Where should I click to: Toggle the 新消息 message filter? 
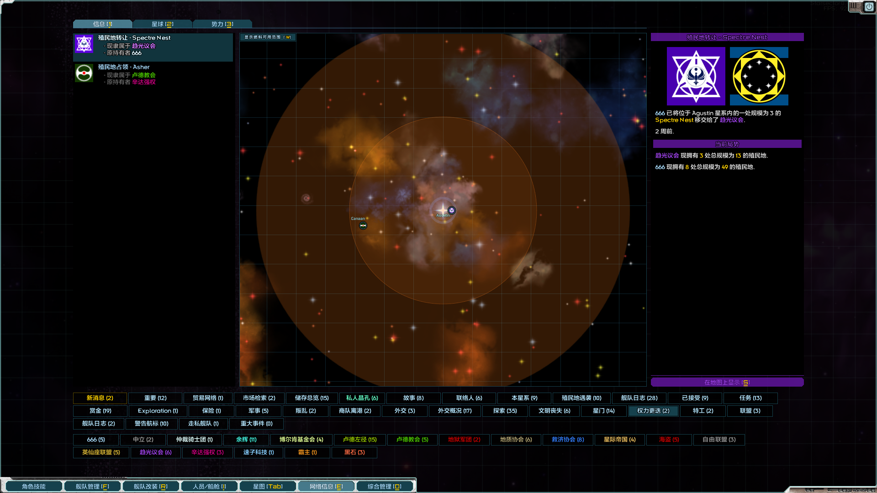100,398
